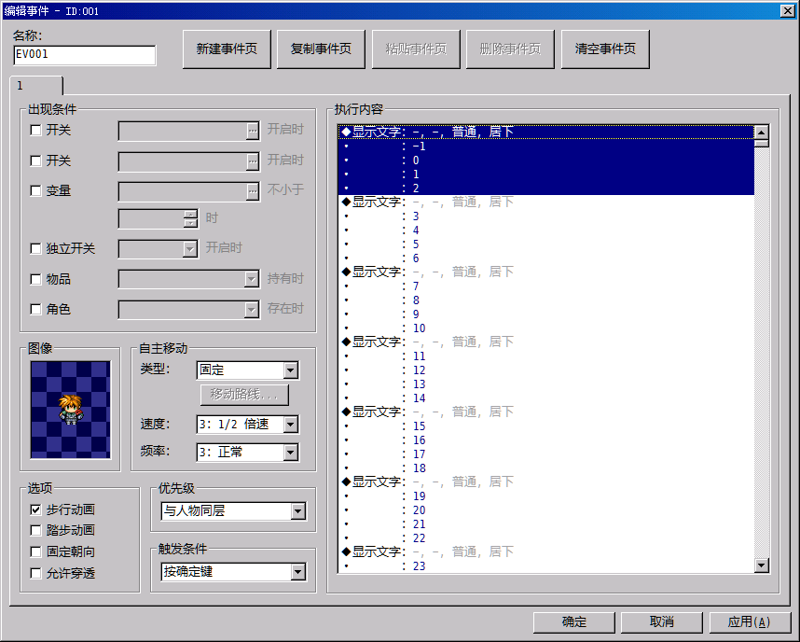Click the ellipsis button for the first 开关
The image size is (800, 642).
(x=253, y=132)
